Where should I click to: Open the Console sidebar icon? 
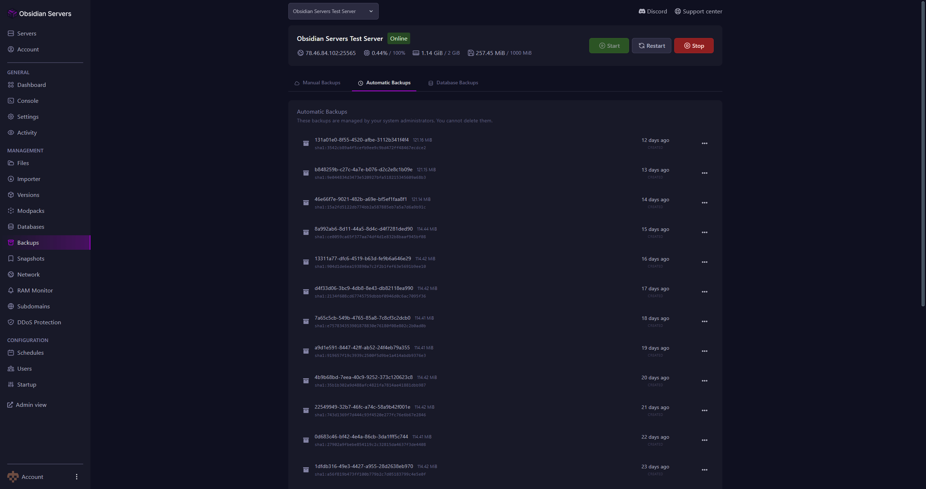pyautogui.click(x=11, y=101)
